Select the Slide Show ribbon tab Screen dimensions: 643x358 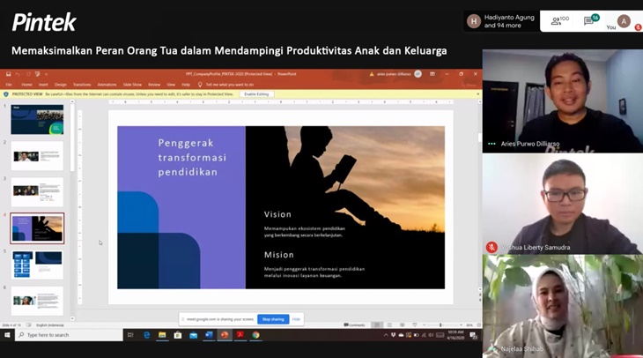coord(132,85)
